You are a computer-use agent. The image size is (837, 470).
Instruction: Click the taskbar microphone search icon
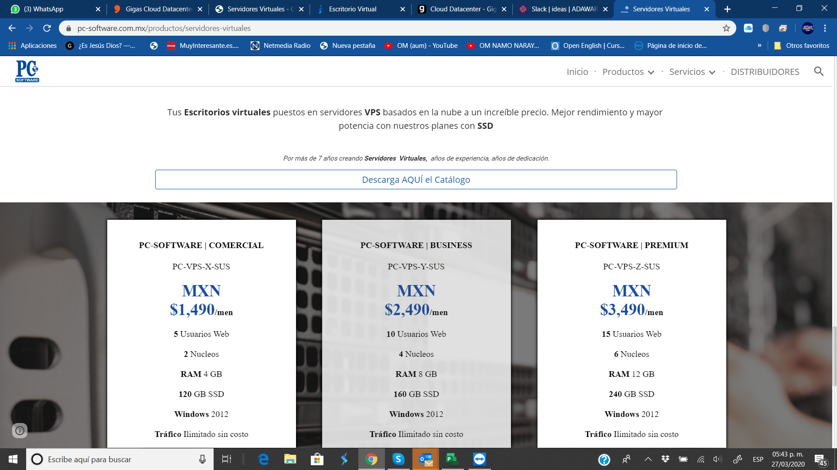click(202, 459)
